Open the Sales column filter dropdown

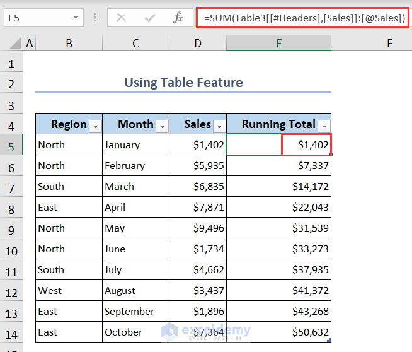tap(219, 126)
